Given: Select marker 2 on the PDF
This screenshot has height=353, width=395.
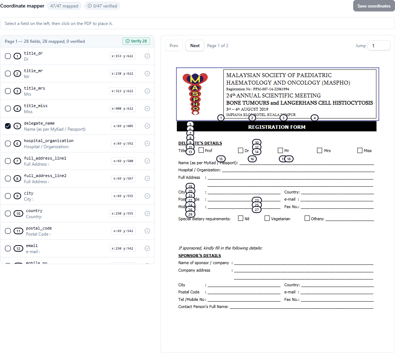Looking at the screenshot, I should [x=252, y=118].
